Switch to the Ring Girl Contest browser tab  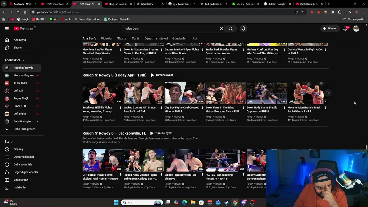pos(118,4)
